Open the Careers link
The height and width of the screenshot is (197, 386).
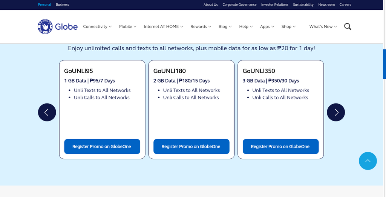(x=345, y=5)
